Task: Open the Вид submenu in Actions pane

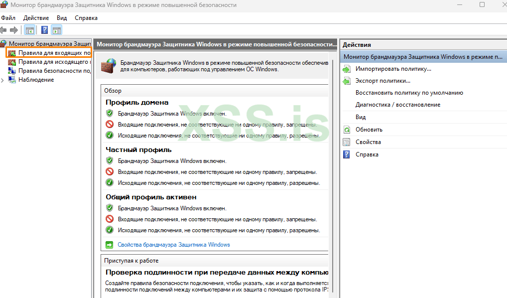Action: [361, 117]
